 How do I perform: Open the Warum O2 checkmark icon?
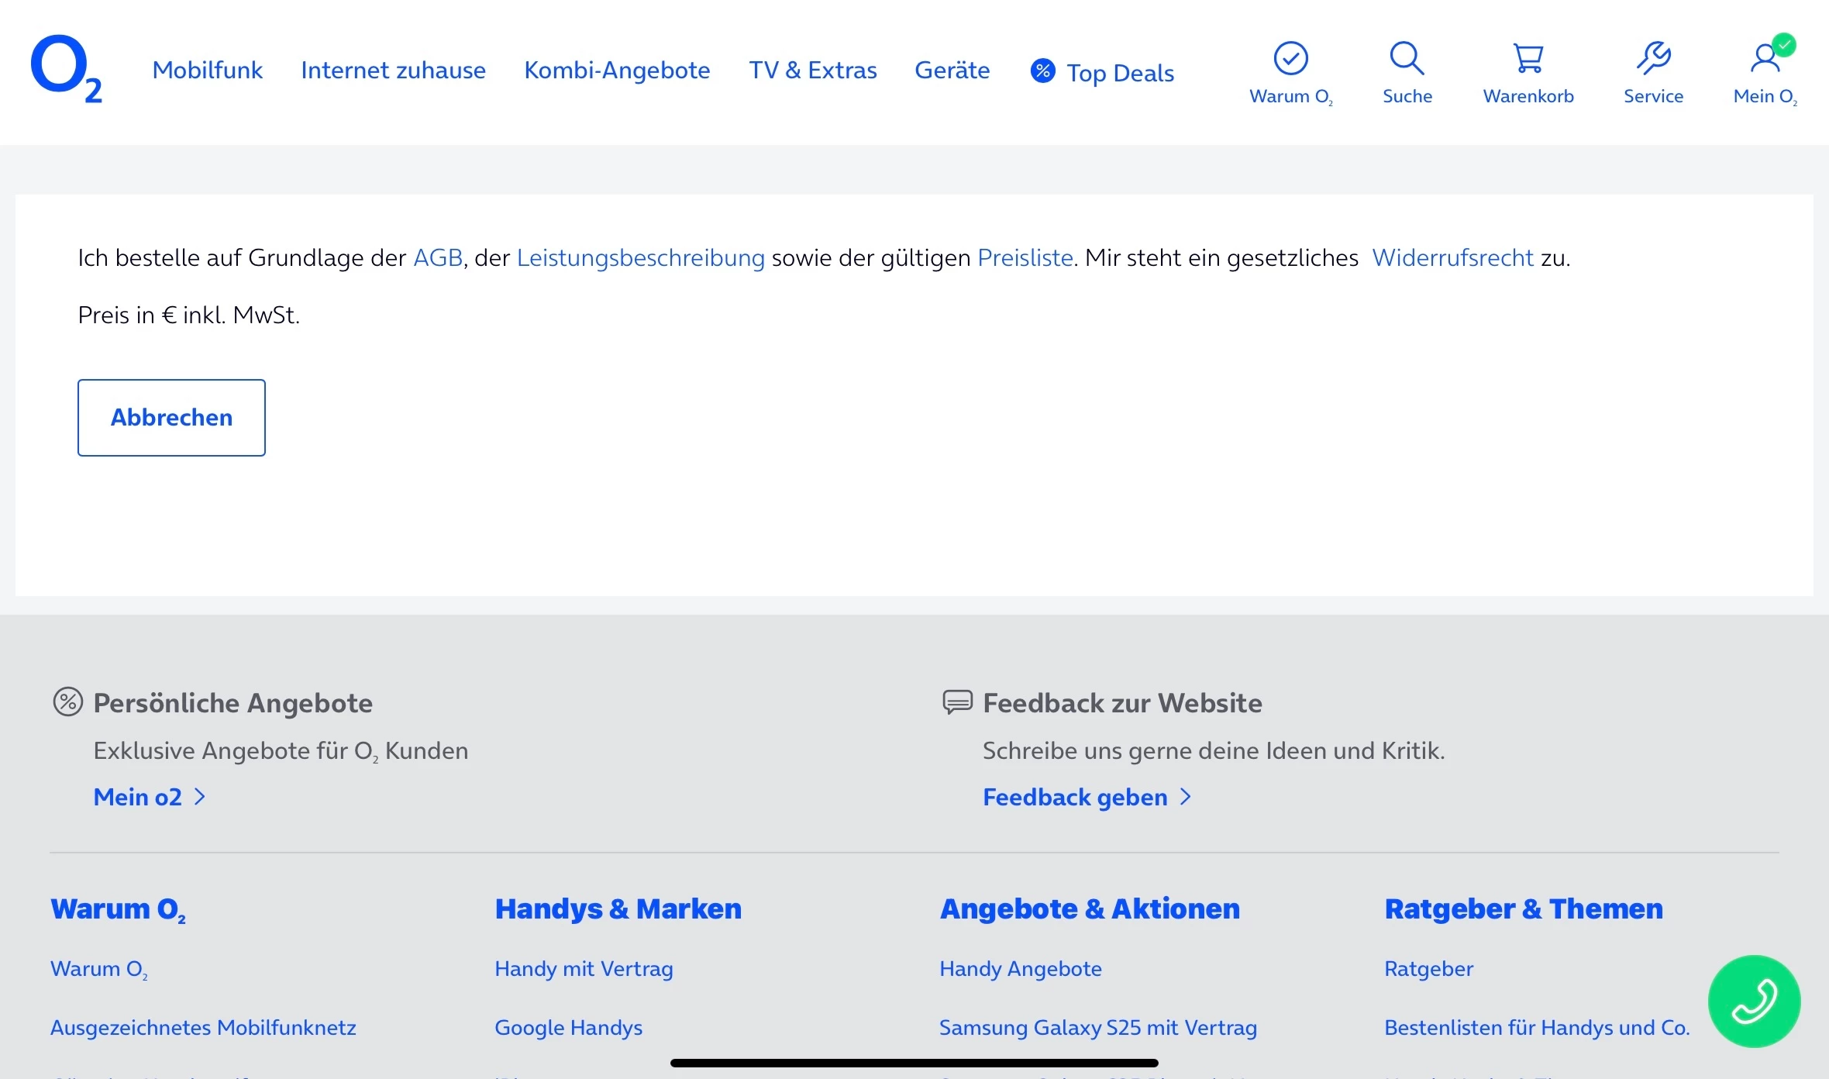pyautogui.click(x=1290, y=59)
